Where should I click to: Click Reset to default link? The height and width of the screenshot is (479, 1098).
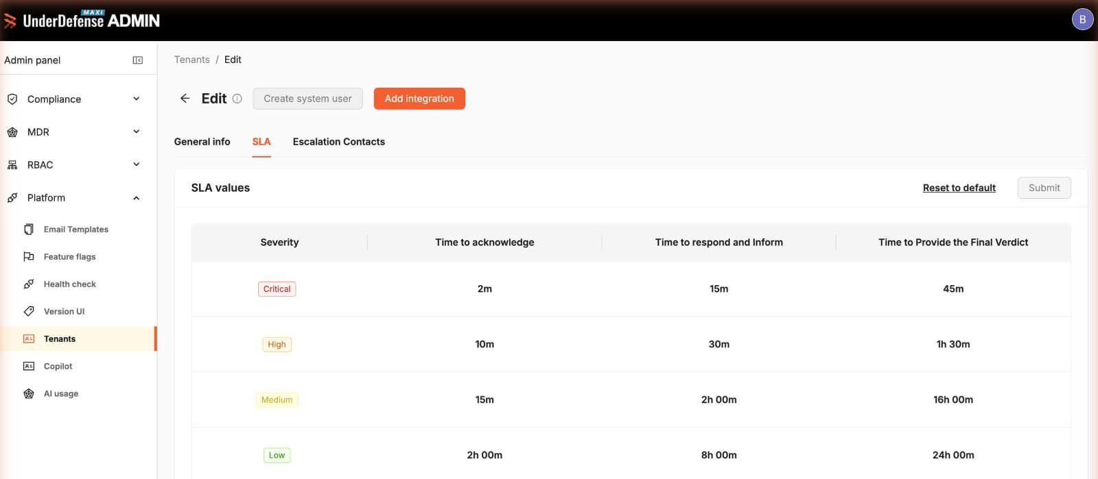coord(959,188)
